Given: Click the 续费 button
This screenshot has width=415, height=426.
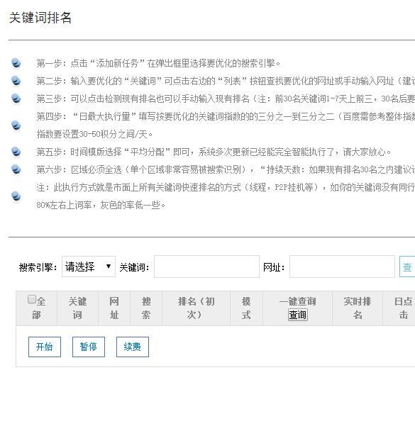Looking at the screenshot, I should 133,347.
